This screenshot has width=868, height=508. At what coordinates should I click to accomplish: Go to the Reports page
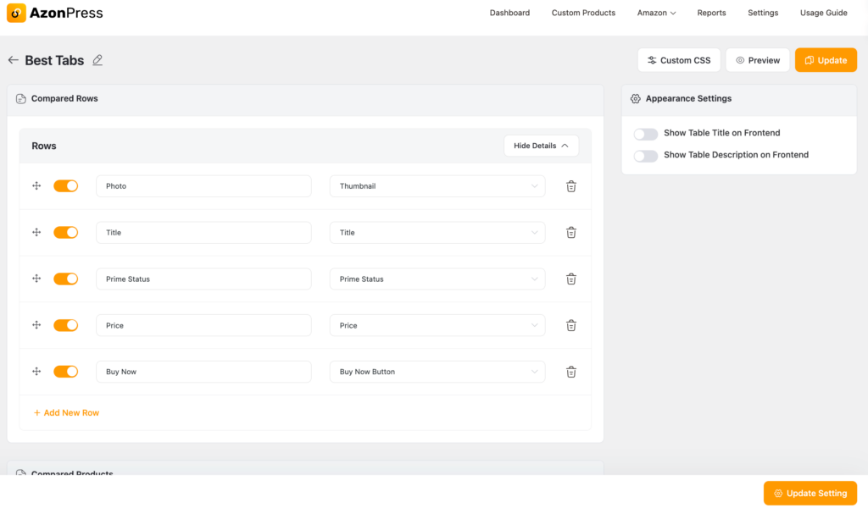(x=711, y=13)
